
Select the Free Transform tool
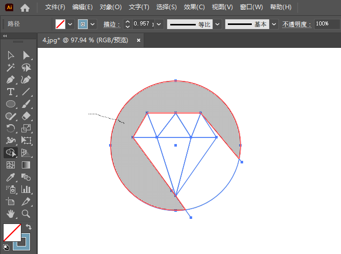pos(27,140)
